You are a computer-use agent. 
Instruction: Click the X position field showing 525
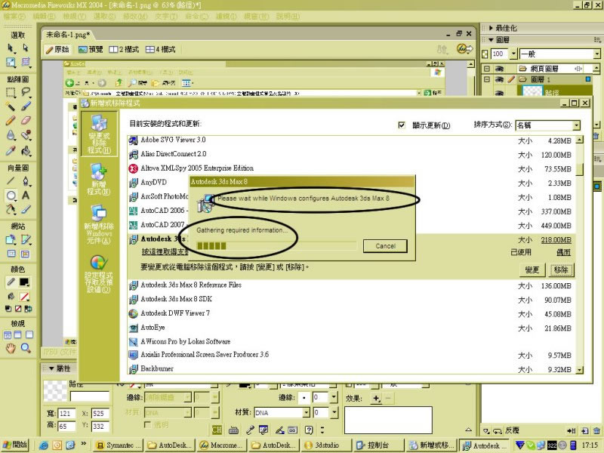coord(100,413)
